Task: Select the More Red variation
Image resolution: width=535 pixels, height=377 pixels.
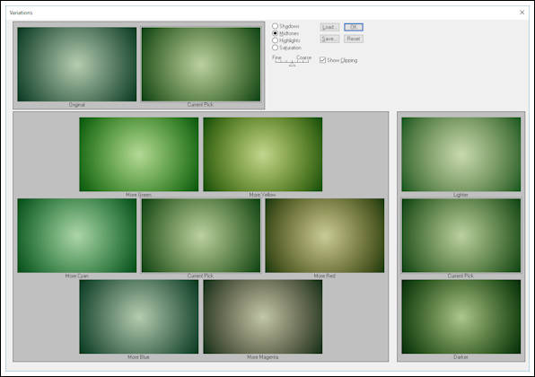Action: pos(325,235)
